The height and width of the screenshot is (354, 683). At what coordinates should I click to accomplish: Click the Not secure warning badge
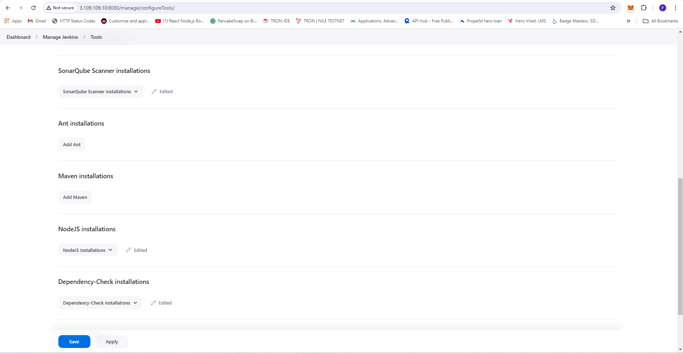(x=60, y=8)
